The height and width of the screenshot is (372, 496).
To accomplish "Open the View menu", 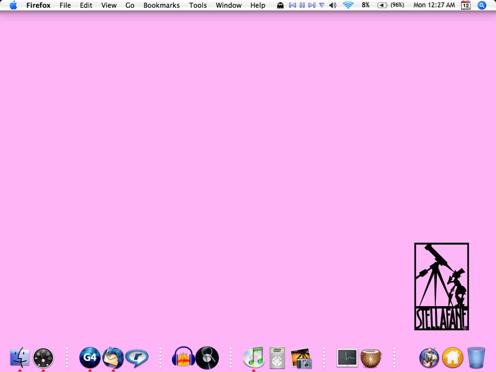I will 109,5.
